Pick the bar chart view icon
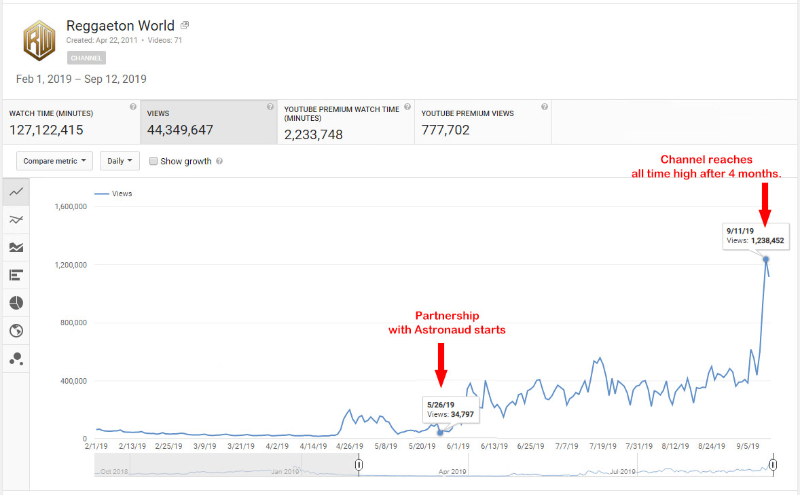Screen dimensions: 800x495 [x=16, y=276]
